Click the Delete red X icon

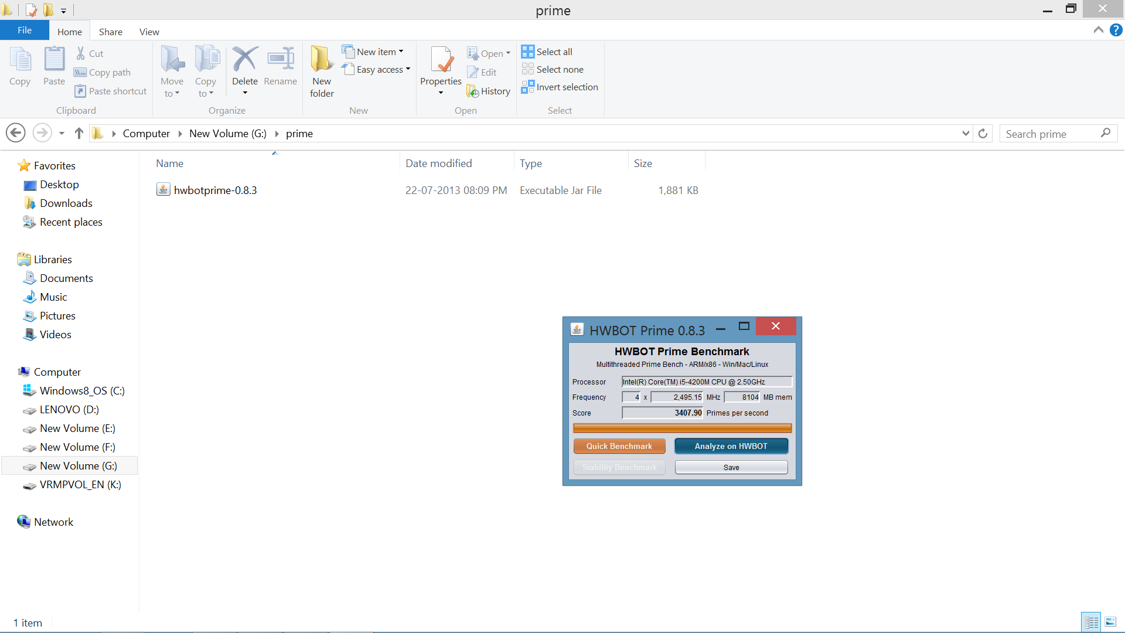tap(244, 59)
